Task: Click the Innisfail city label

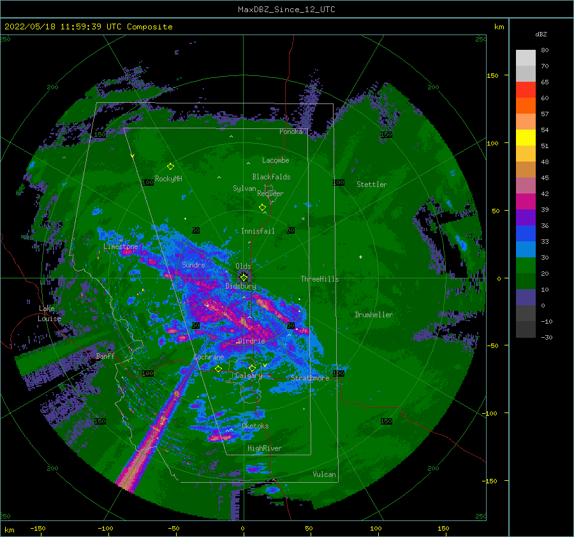Action: (258, 231)
